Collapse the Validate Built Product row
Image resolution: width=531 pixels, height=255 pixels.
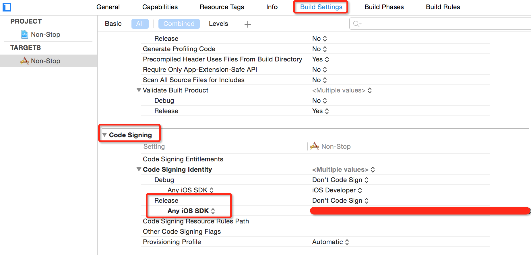click(139, 90)
